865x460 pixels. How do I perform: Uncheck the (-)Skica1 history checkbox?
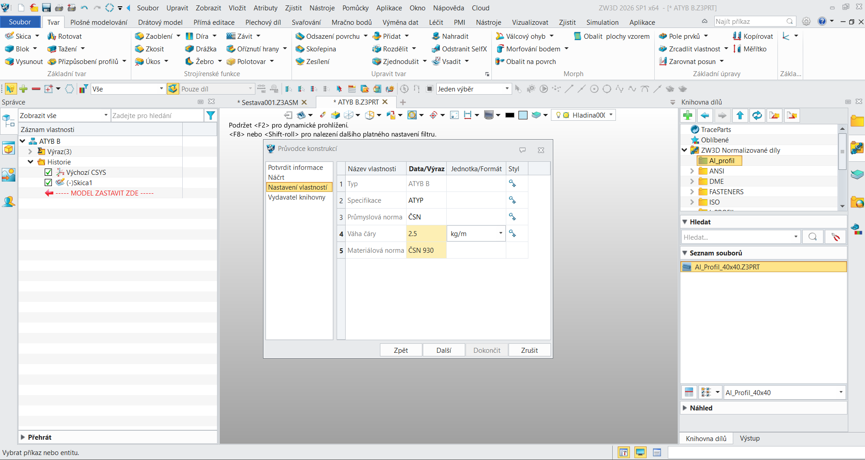tap(48, 182)
